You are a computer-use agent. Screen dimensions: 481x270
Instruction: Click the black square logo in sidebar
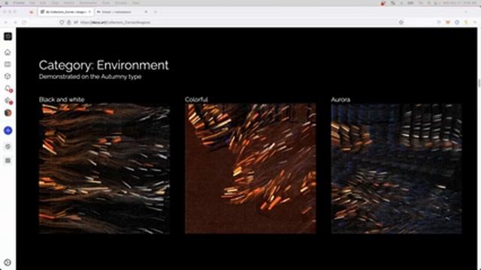[x=8, y=37]
